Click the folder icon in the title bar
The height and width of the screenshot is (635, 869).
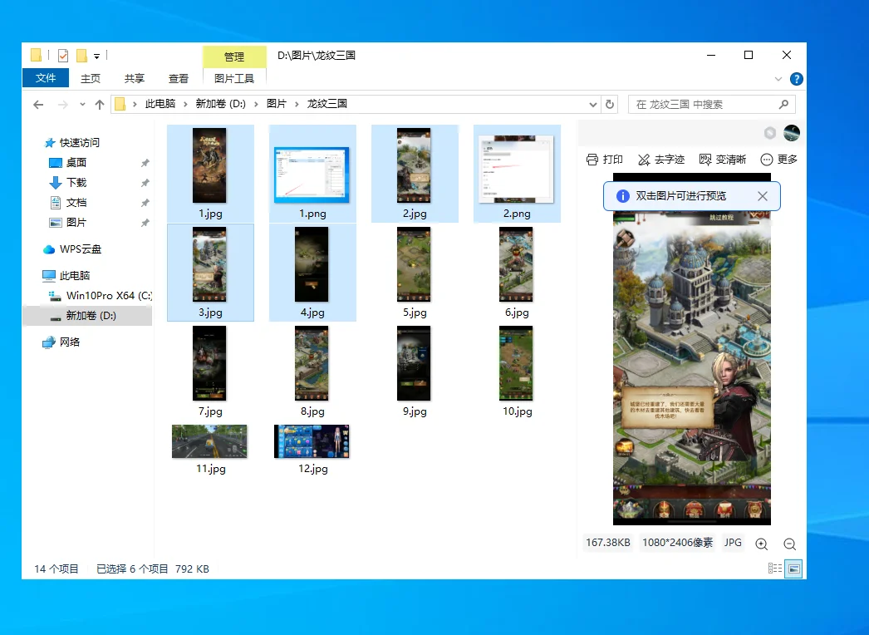pyautogui.click(x=36, y=55)
